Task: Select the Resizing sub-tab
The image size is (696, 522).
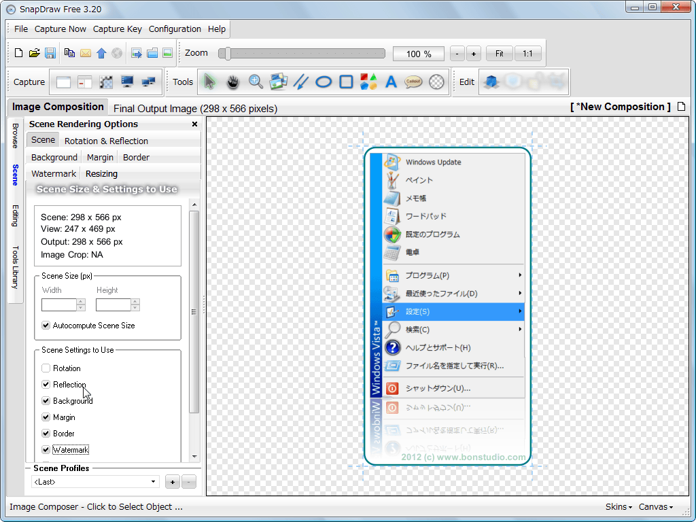Action: pos(101,173)
